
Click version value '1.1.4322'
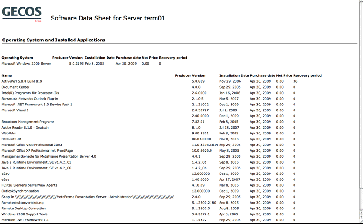[x=199, y=220]
